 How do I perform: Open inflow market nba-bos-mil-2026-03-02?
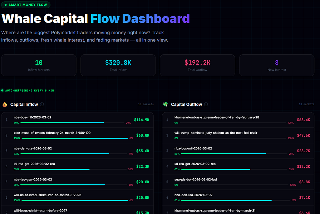[x=77, y=120]
